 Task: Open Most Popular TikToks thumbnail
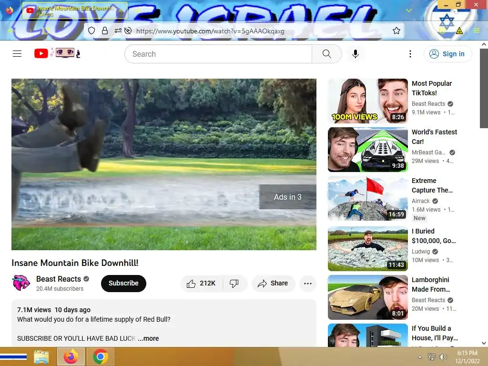pos(367,101)
